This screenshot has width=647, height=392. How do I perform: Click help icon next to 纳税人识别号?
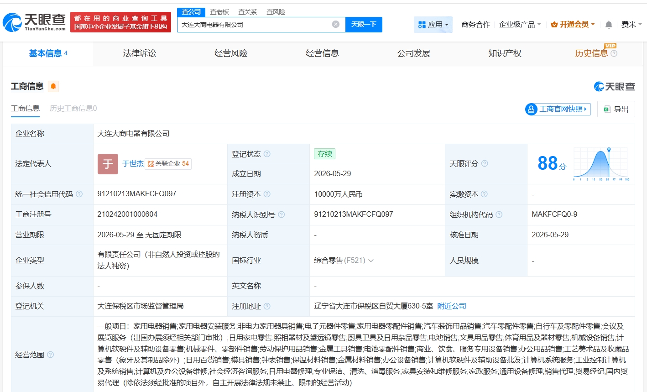point(281,214)
